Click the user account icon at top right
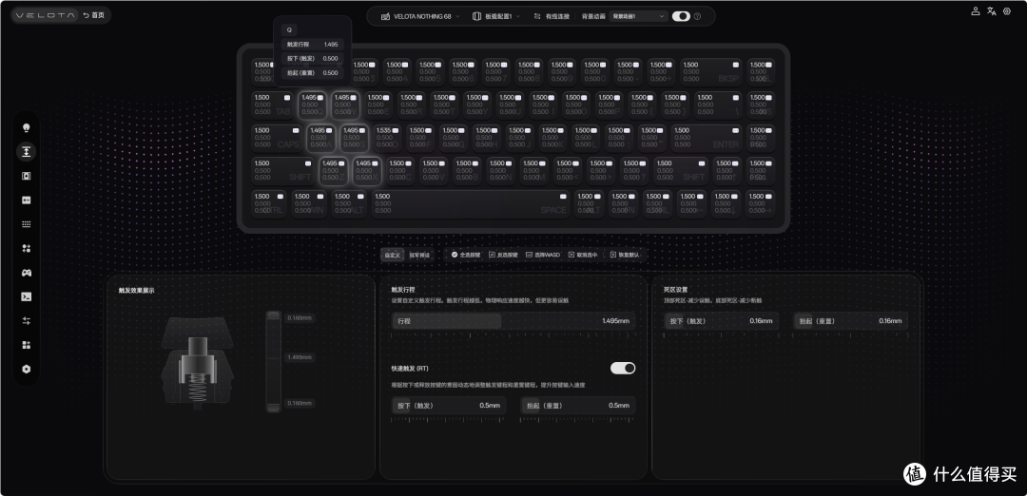This screenshot has width=1027, height=496. pyautogui.click(x=976, y=11)
